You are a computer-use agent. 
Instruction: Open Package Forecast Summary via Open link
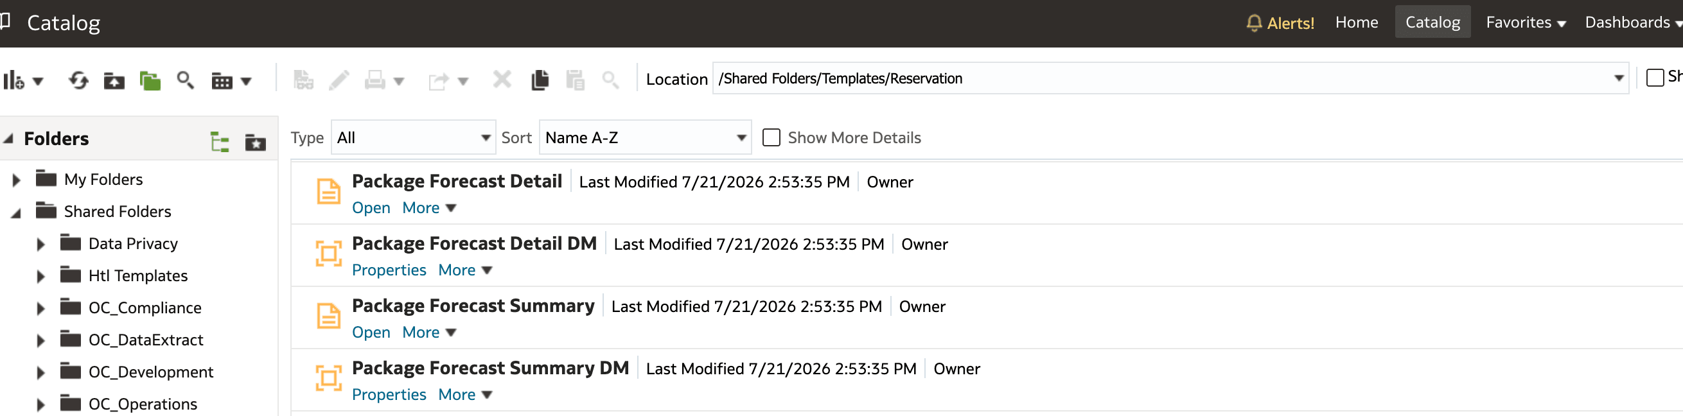coord(371,333)
